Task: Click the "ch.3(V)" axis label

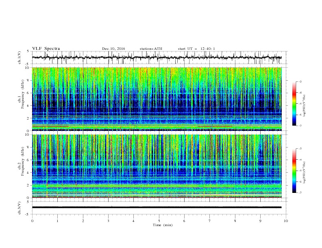Action: [20, 208]
